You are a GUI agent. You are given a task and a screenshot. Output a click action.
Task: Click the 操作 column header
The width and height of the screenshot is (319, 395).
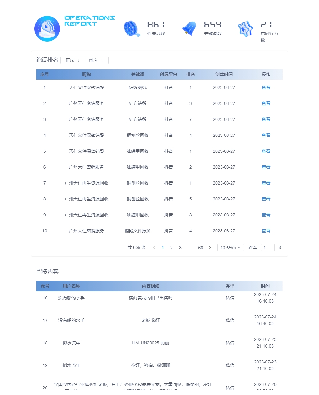[x=266, y=74]
